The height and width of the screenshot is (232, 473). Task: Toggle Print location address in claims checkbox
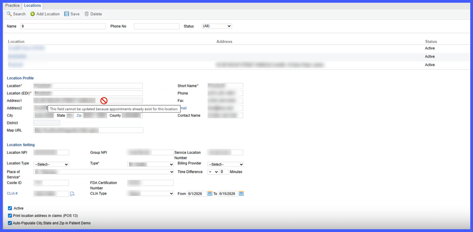(10, 216)
